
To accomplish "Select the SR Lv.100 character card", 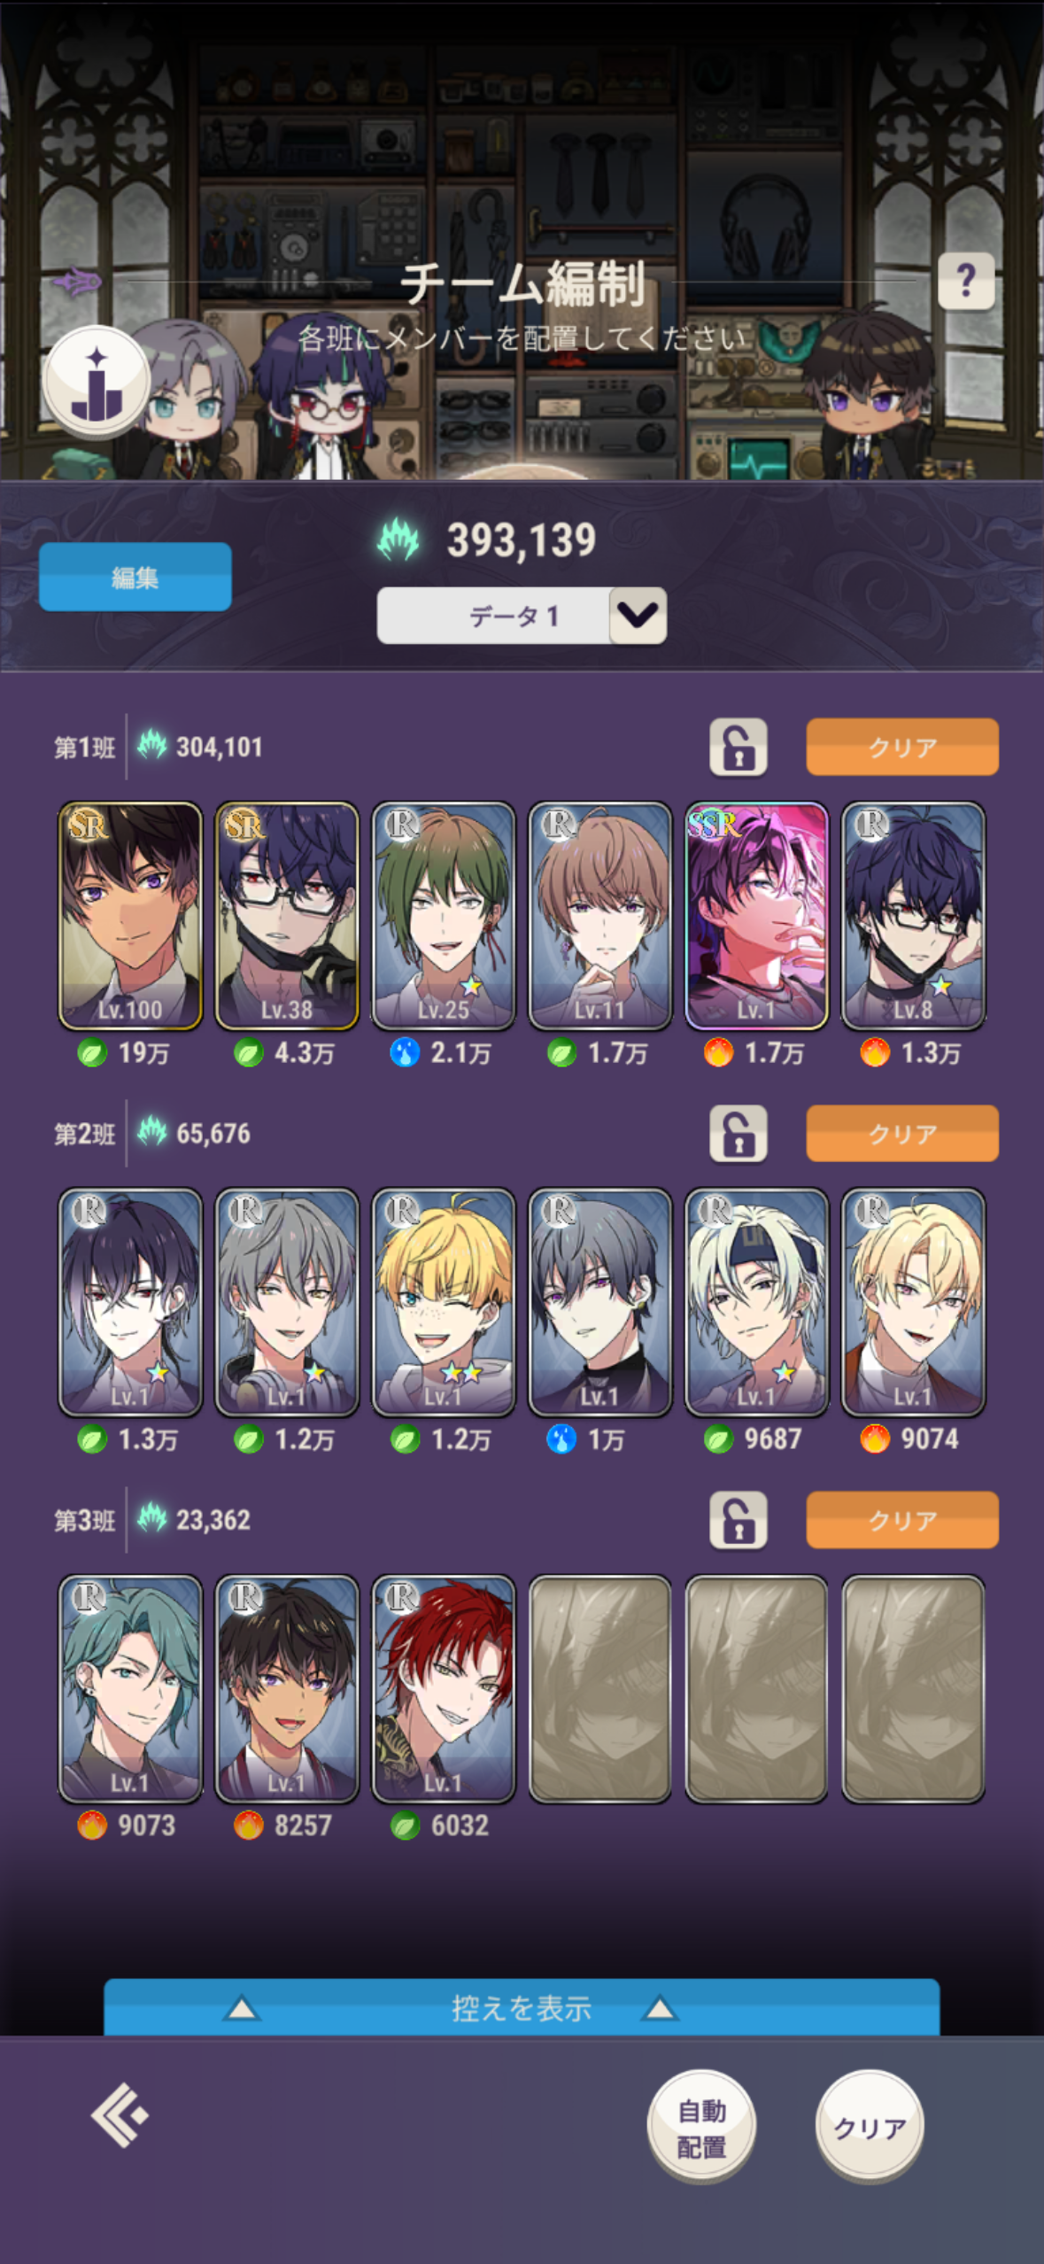I will point(130,916).
